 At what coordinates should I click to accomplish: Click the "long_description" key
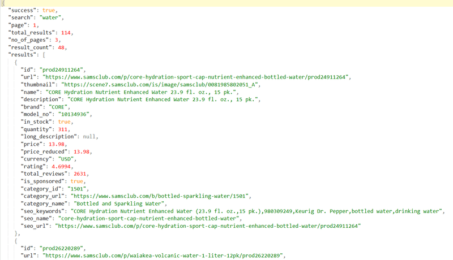coord(49,136)
